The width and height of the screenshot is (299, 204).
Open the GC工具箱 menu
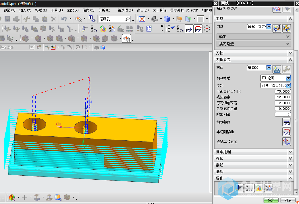tap(160, 10)
